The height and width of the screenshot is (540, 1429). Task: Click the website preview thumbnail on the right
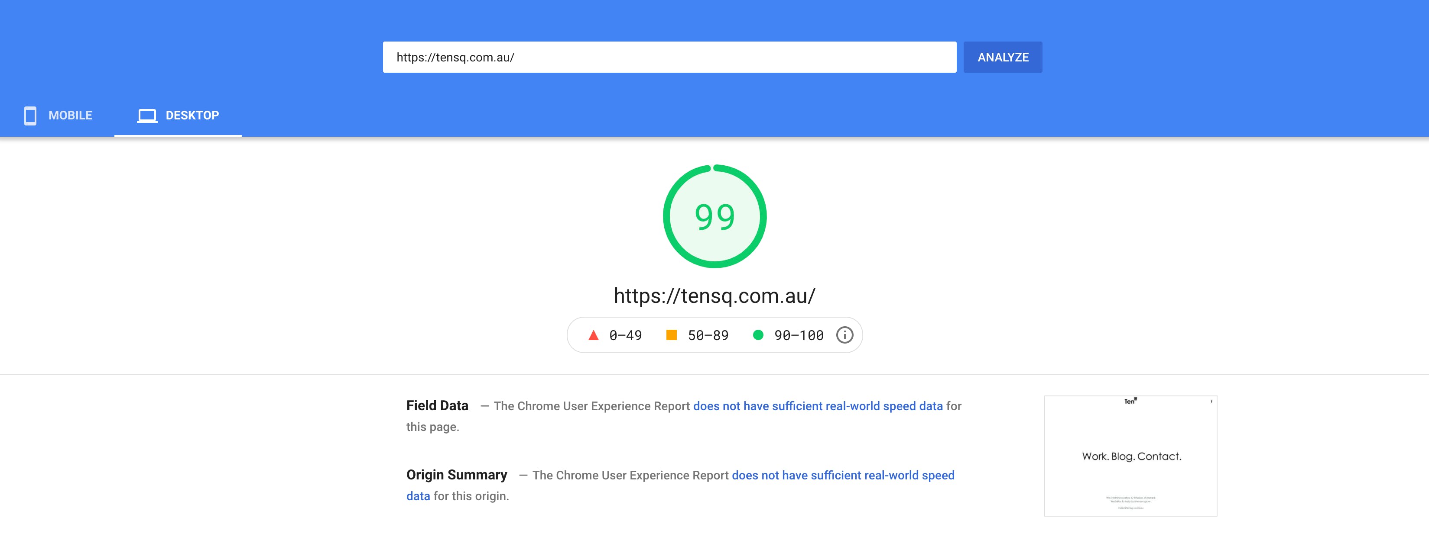click(1130, 455)
